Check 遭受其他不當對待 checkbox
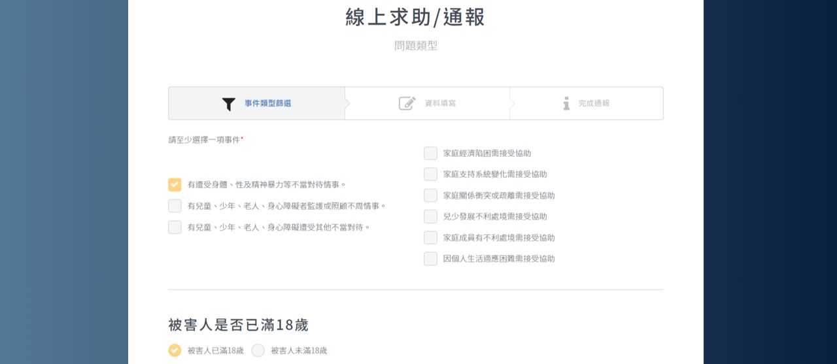Screen dimensions: 837x364 [175, 227]
